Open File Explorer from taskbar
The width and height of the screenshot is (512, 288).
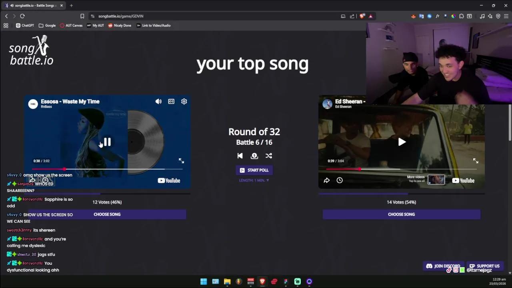coord(227,282)
